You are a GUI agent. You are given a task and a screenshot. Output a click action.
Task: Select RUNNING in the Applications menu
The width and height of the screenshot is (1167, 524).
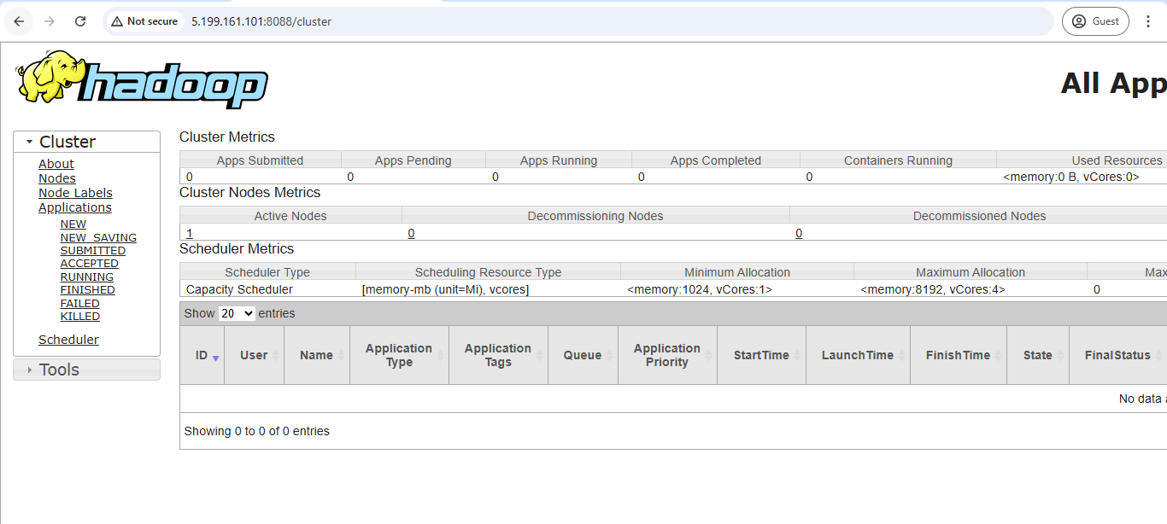(86, 277)
